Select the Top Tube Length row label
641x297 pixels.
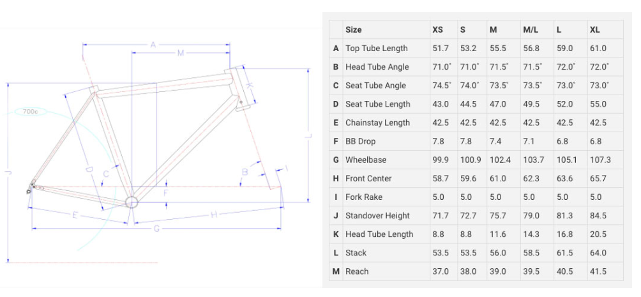coord(377,49)
